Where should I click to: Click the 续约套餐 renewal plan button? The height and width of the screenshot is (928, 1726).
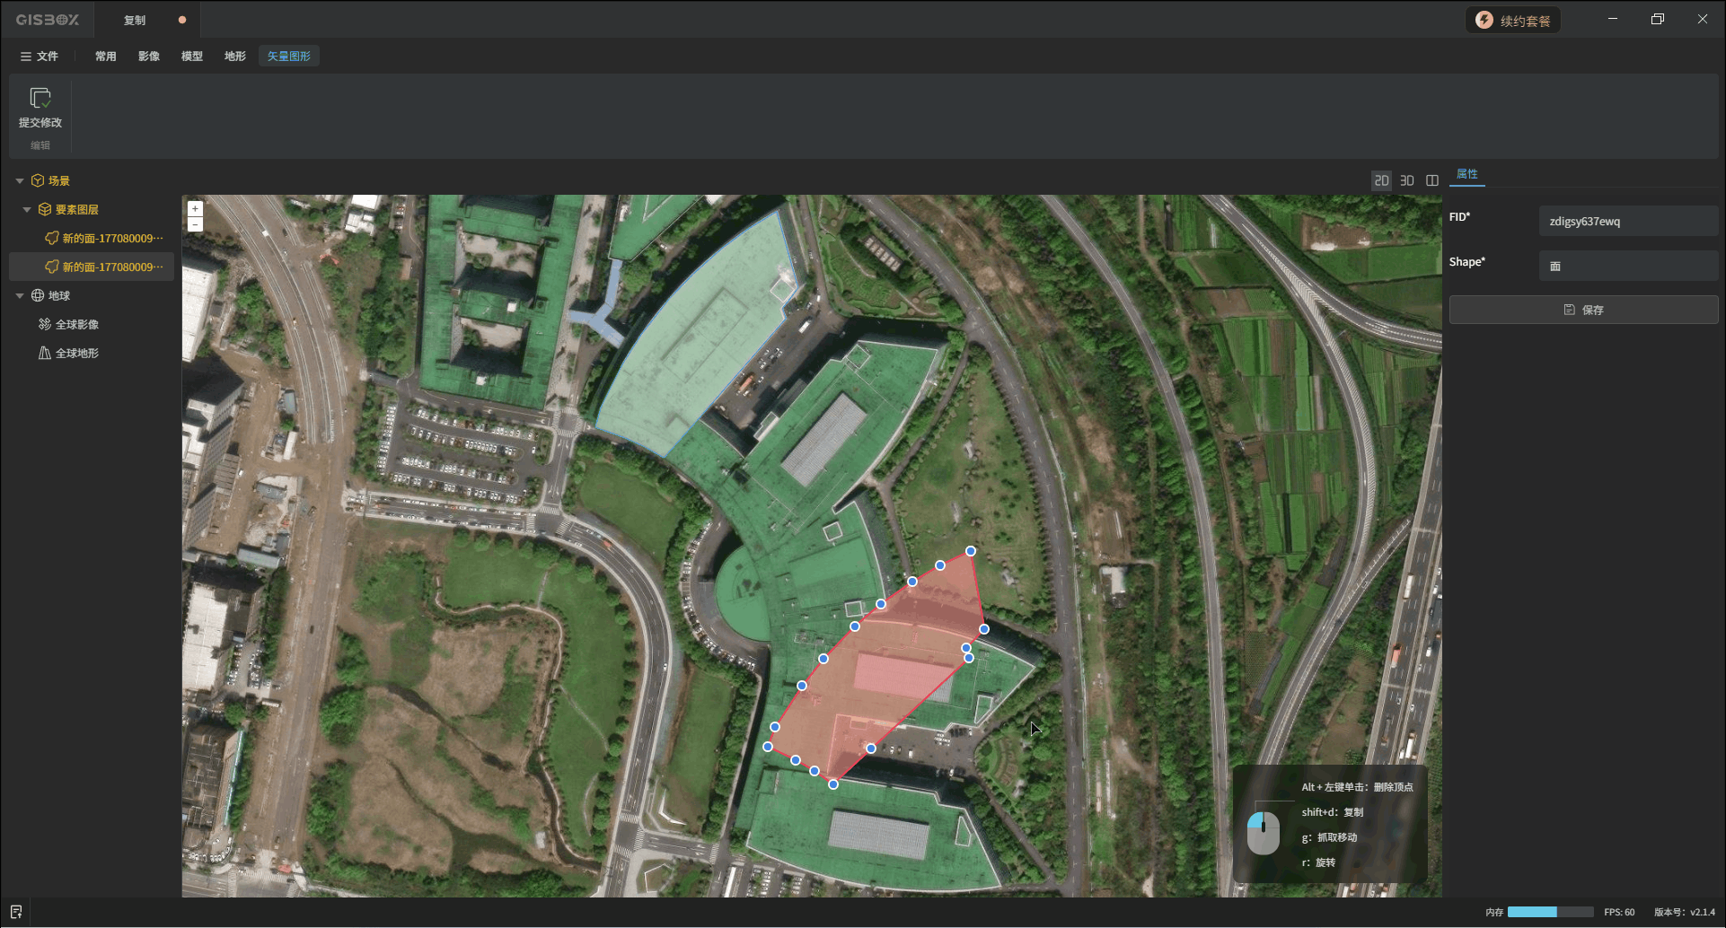coord(1513,21)
